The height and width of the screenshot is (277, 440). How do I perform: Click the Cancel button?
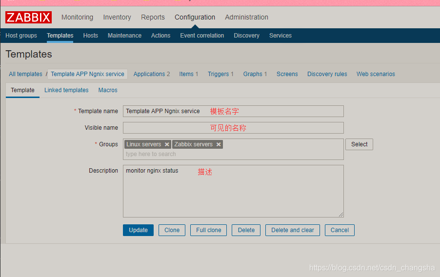[340, 230]
